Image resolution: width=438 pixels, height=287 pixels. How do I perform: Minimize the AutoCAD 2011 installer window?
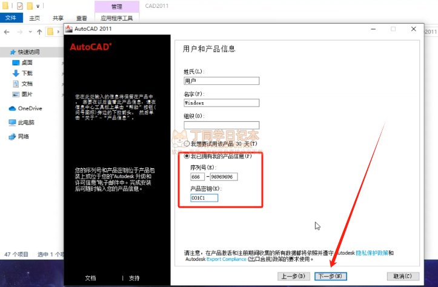(x=373, y=29)
